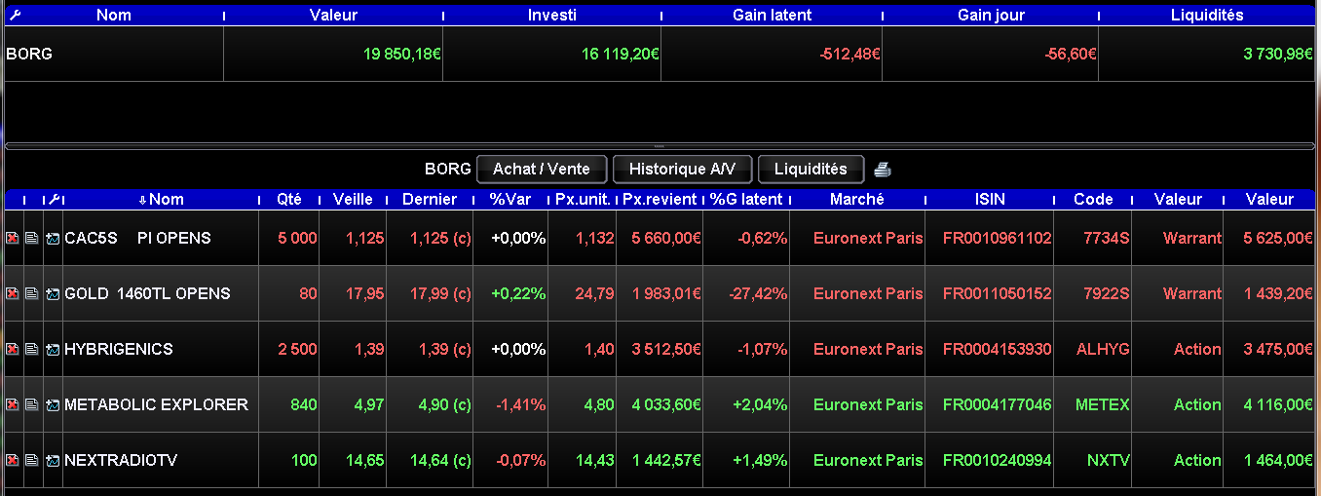
Task: Select the HYBRIGENICS name cell
Action: 161,350
